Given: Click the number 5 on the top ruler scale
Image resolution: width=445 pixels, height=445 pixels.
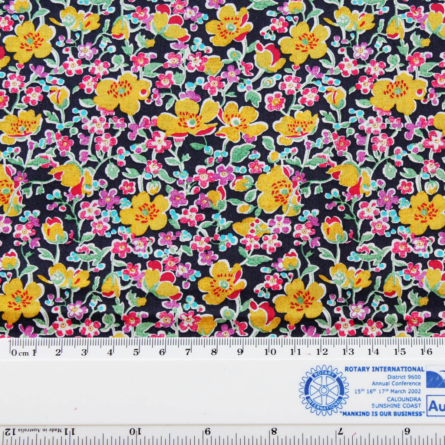Looking at the screenshot, I should 136,352.
